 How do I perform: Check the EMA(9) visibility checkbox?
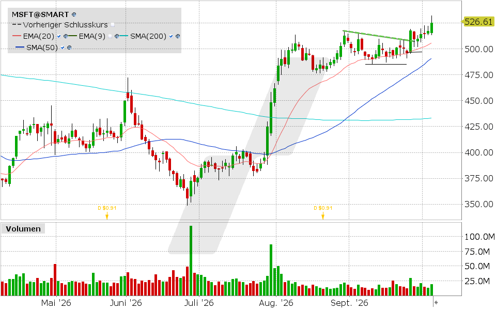click(x=110, y=36)
